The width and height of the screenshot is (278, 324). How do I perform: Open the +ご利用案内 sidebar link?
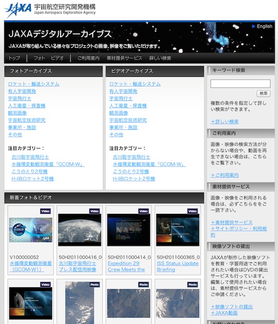click(224, 175)
